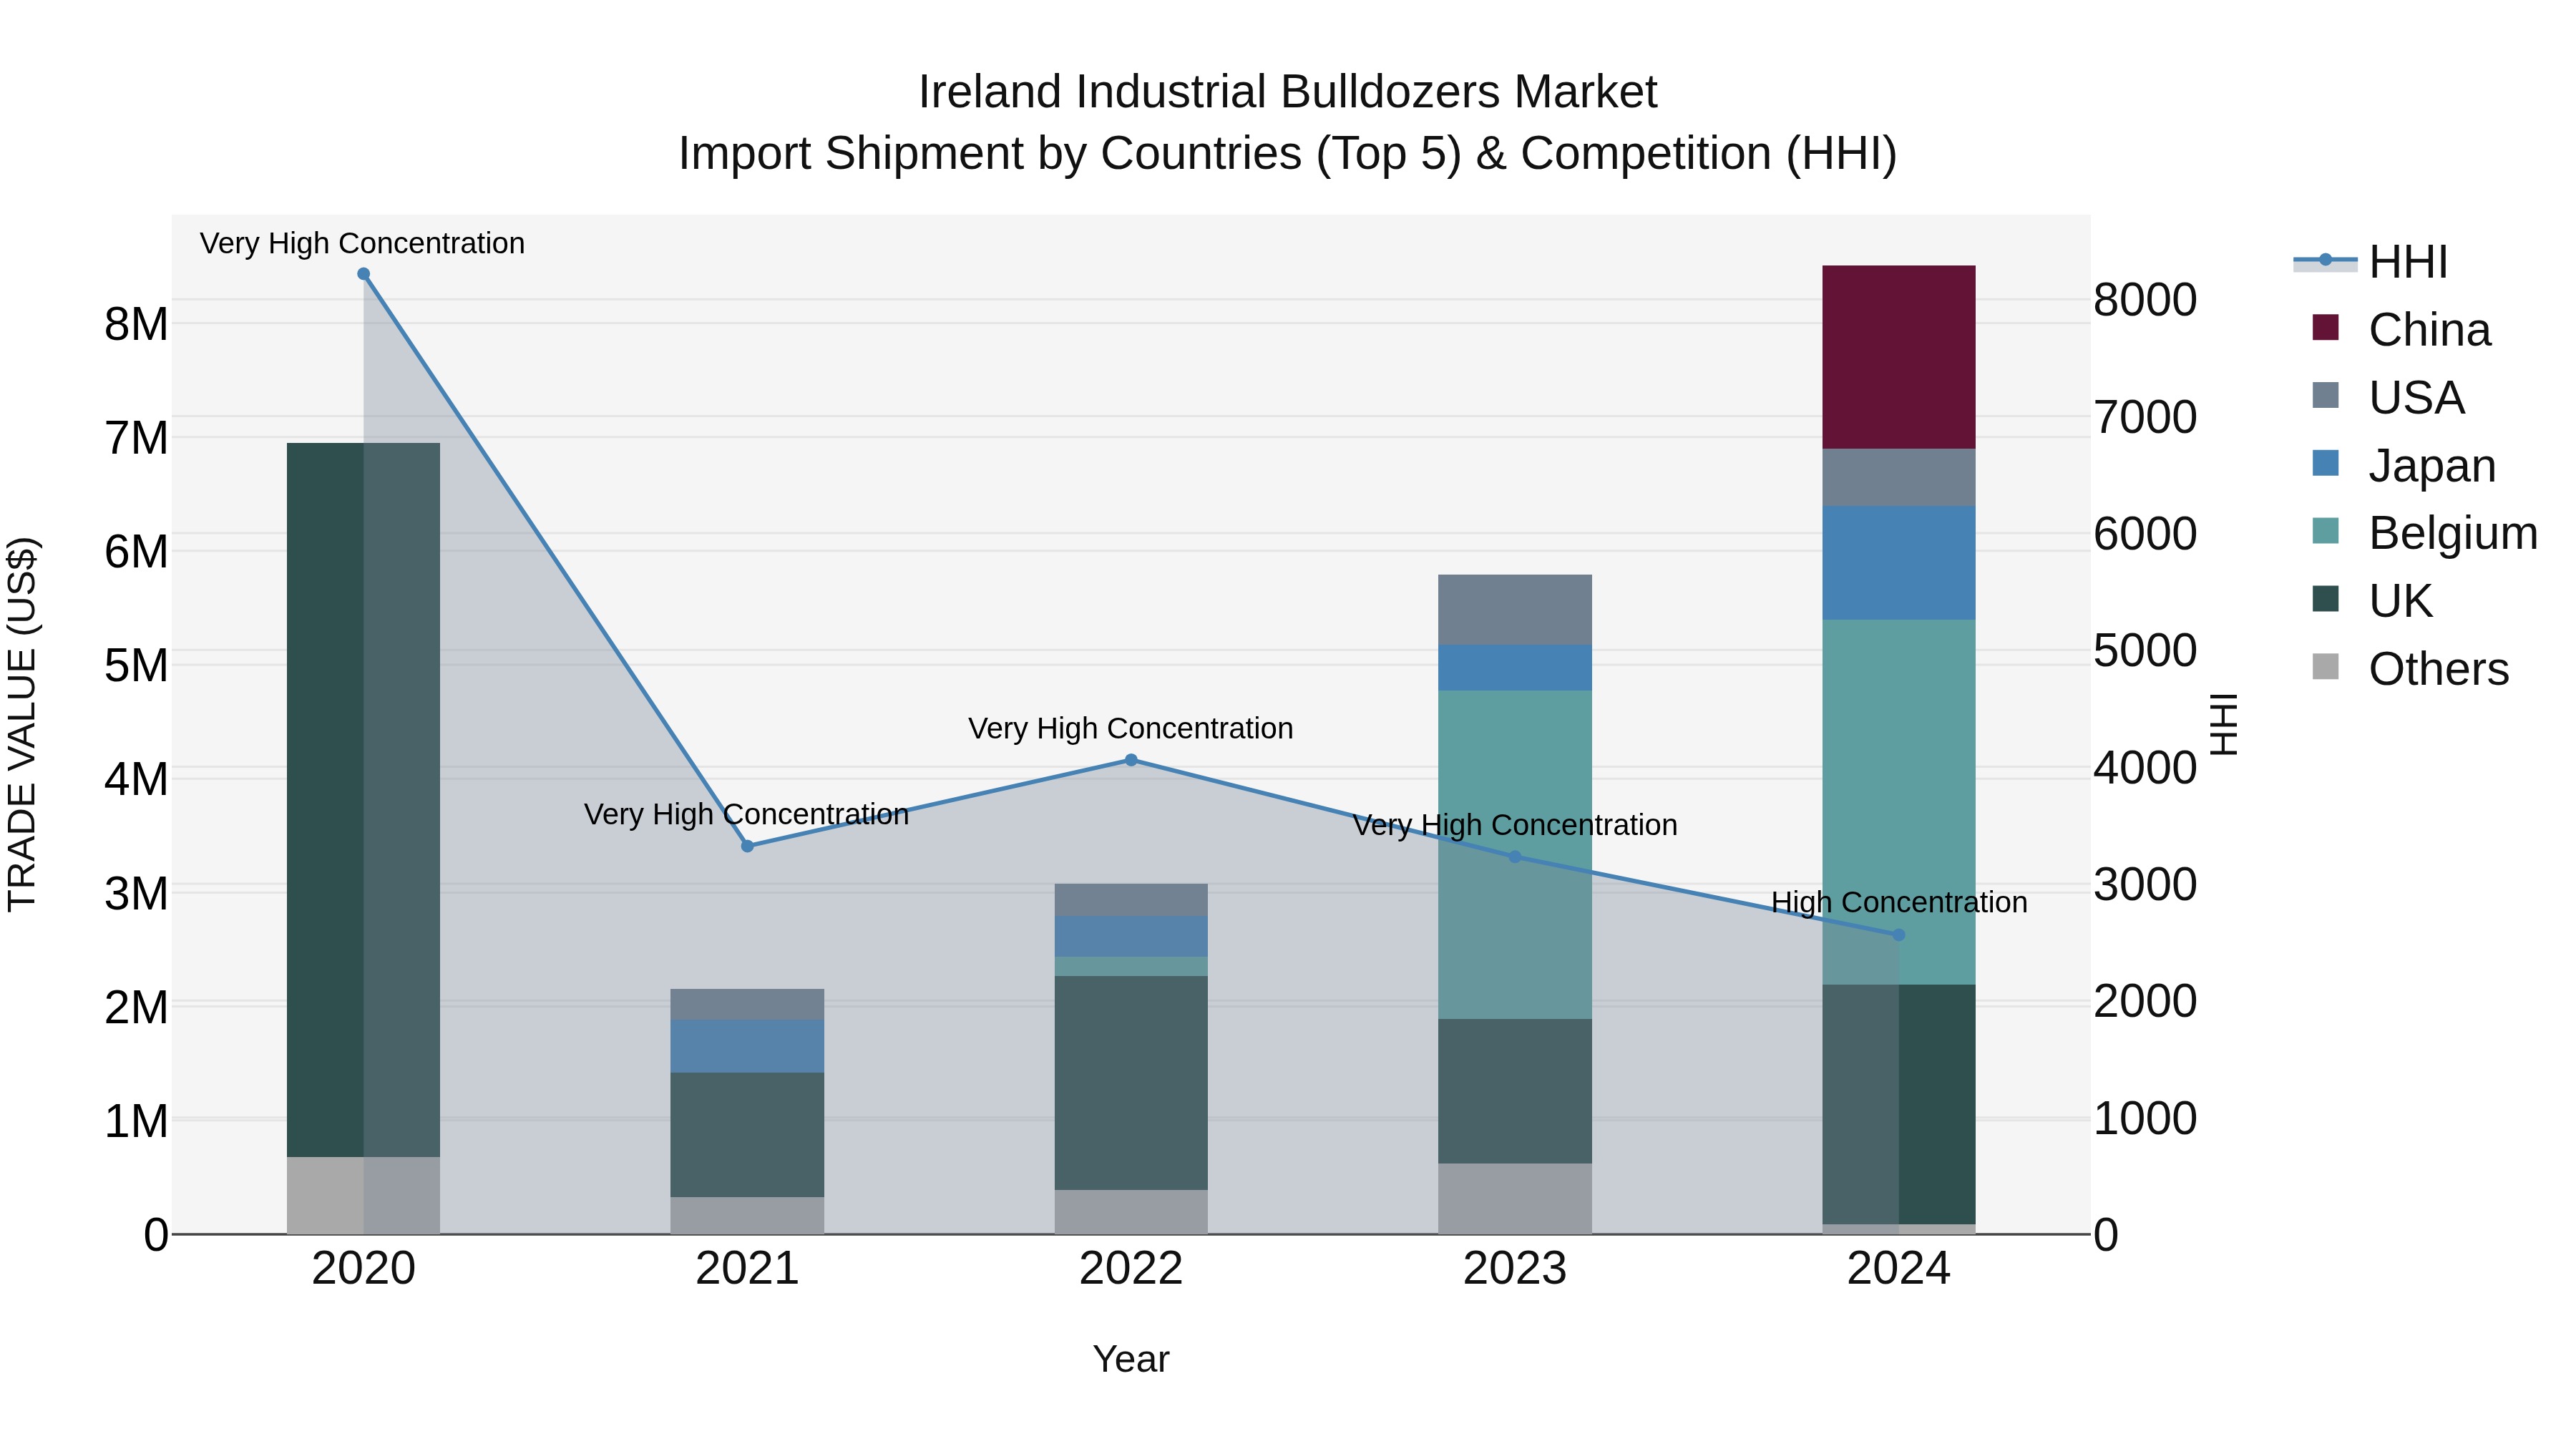This screenshot has width=2576, height=1449.
Task: Select the UK segment of the 2020 bar
Action: pyautogui.click(x=363, y=800)
